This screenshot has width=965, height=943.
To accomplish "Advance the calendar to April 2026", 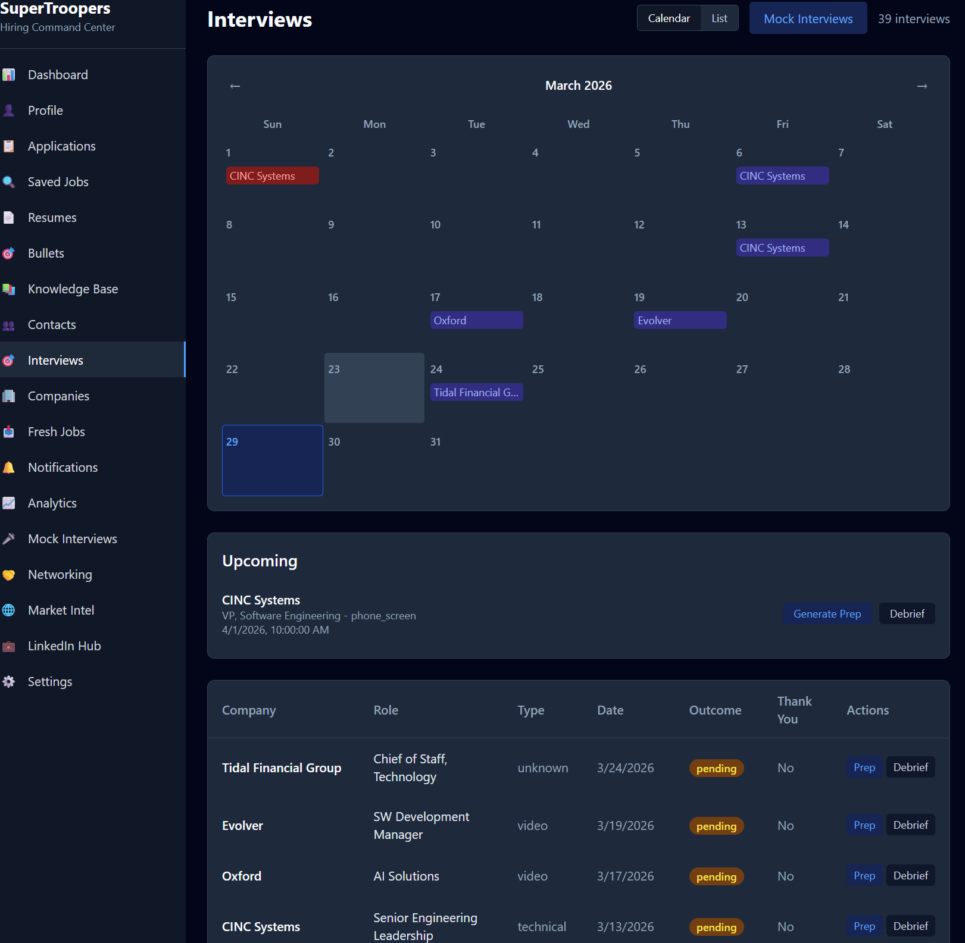I will tap(922, 86).
